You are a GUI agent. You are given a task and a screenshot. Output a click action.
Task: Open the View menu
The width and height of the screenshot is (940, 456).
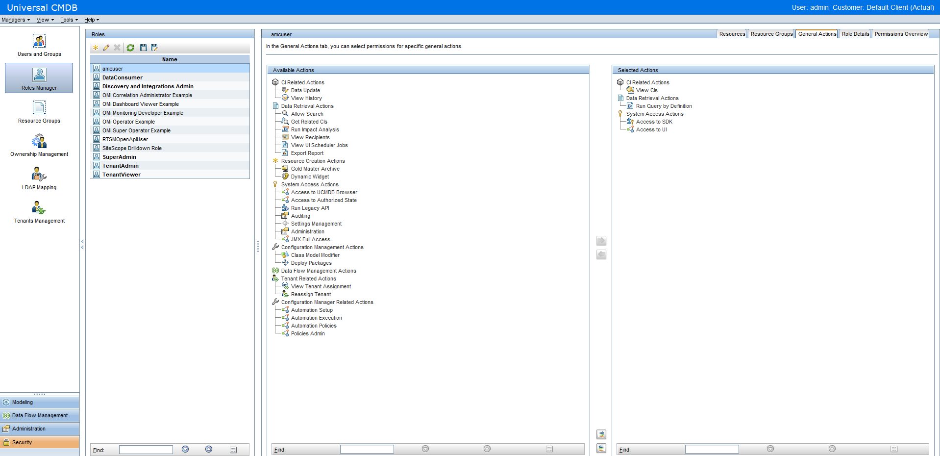pos(45,20)
